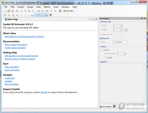Viewport: 148px width, 113px height.
Task: Open the Help menu
Action: (75, 7)
